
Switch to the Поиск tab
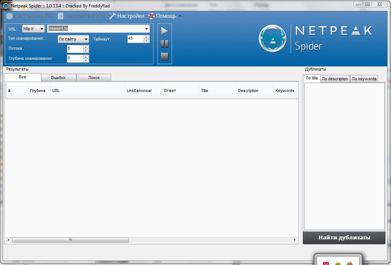click(94, 78)
